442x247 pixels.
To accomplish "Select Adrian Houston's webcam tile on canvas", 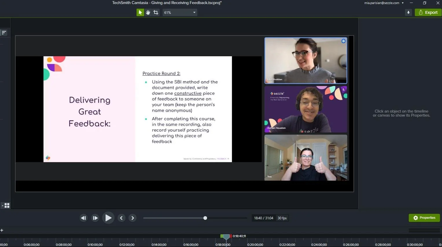I will pos(306,109).
